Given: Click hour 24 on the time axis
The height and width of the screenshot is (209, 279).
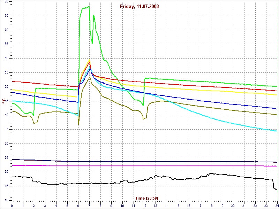Looking at the screenshot, I should (x=277, y=205).
